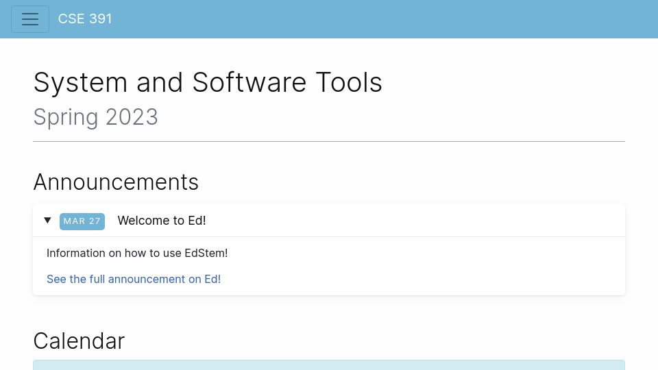Viewport: 658px width, 370px height.
Task: Open the hamburger navigation menu
Action: click(x=29, y=19)
